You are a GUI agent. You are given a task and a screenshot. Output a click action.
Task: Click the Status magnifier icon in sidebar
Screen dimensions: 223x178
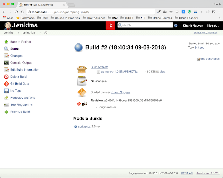pyautogui.click(x=6, y=49)
